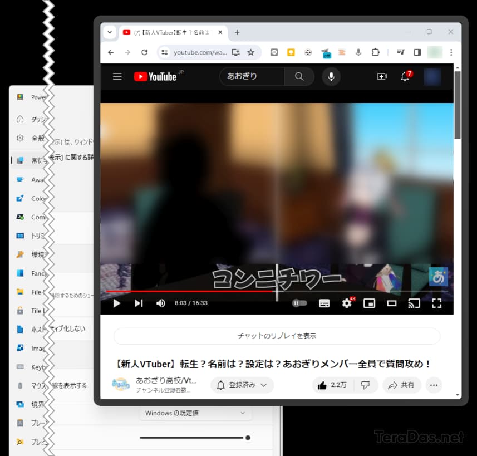Viewport: 477px width, 456px height.
Task: Select Color Picker in PowerToys sidebar
Action: 32,198
